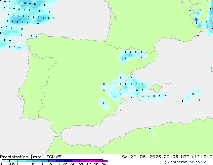Choose the 20–25 mm dark blue legend swatch
This screenshot has width=213, height=165.
(60, 161)
